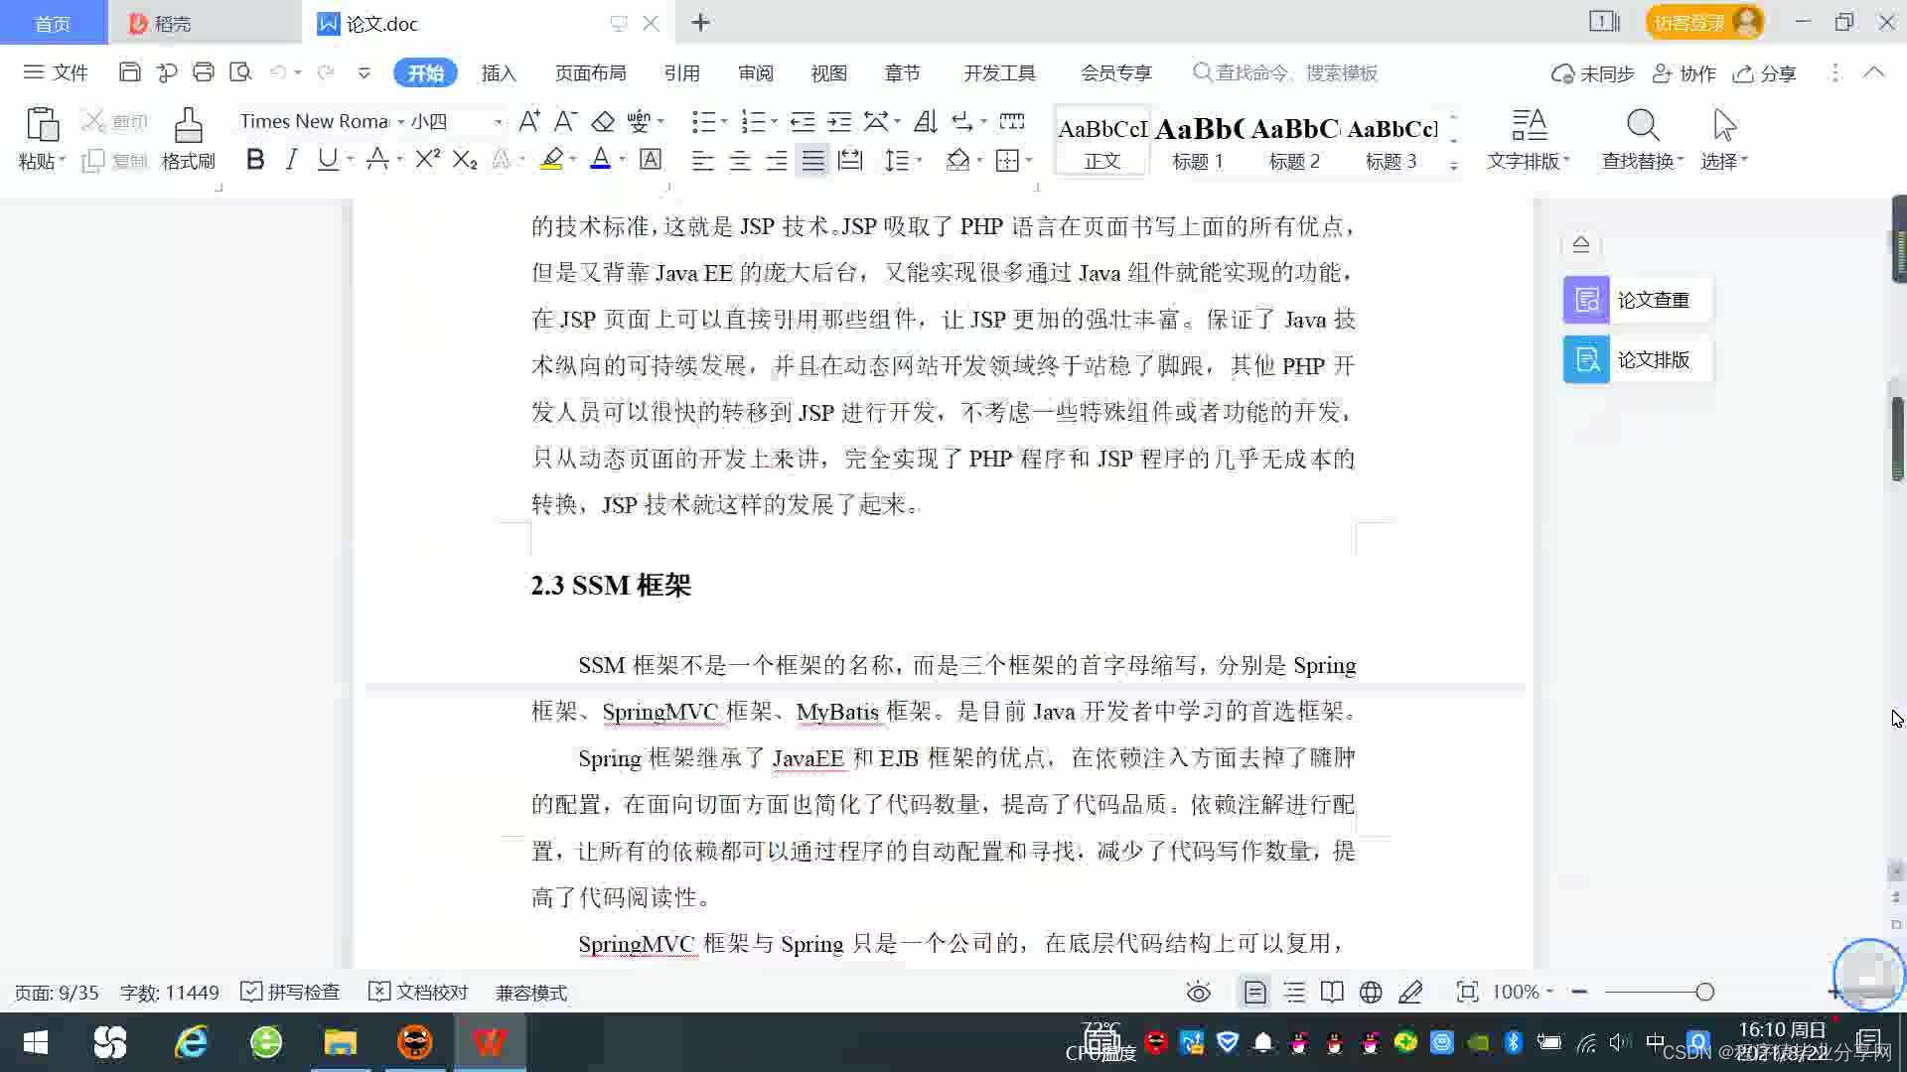
Task: Apply superscript formatting
Action: coord(427,160)
